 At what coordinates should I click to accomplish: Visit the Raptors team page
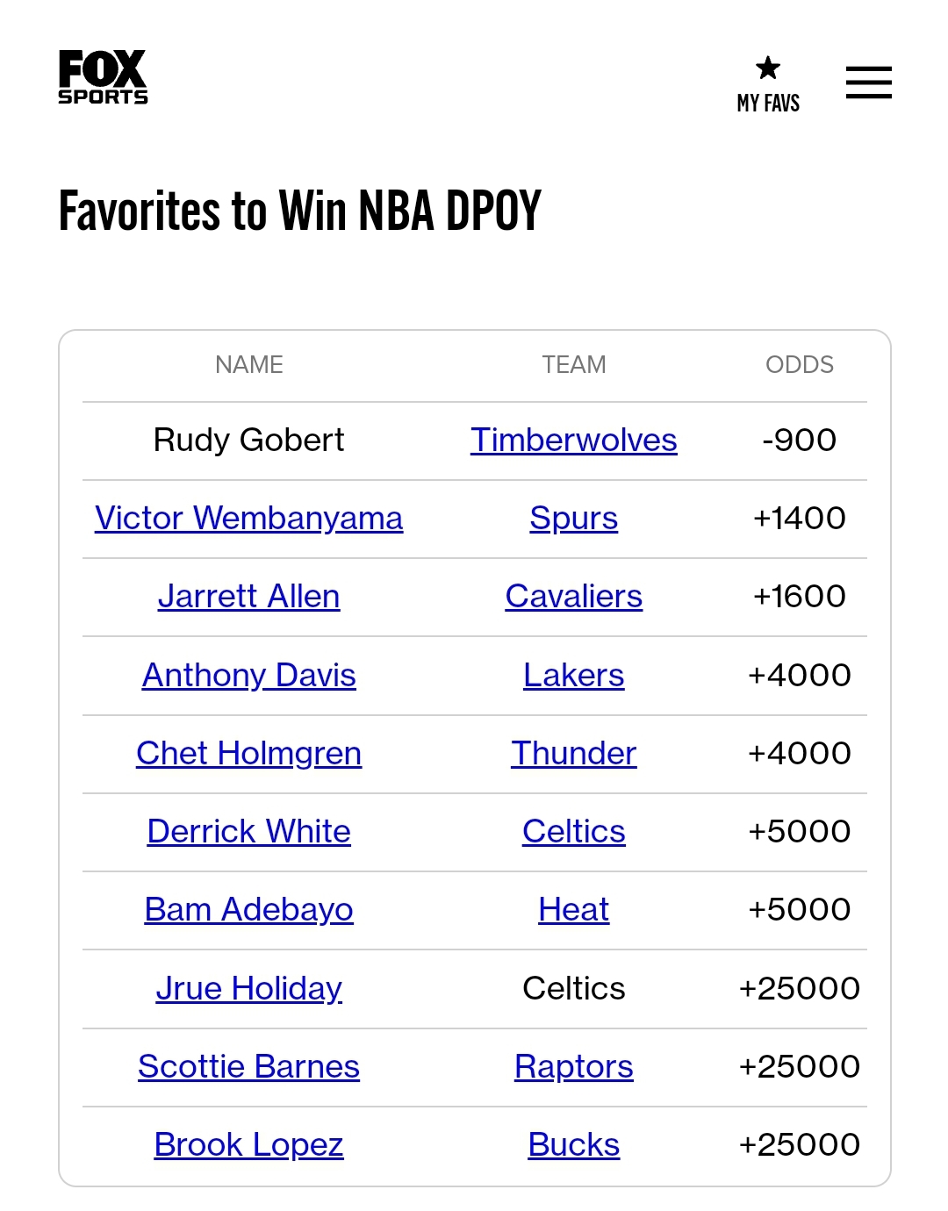click(x=574, y=1066)
